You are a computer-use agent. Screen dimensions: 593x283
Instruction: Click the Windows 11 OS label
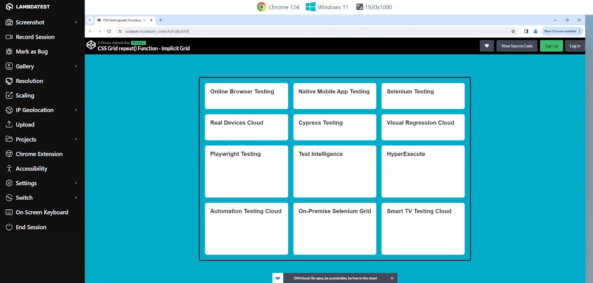coord(327,7)
